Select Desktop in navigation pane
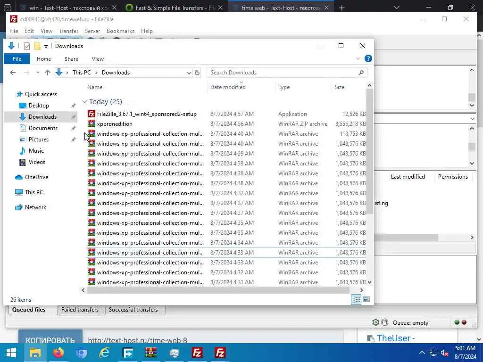 pyautogui.click(x=39, y=106)
